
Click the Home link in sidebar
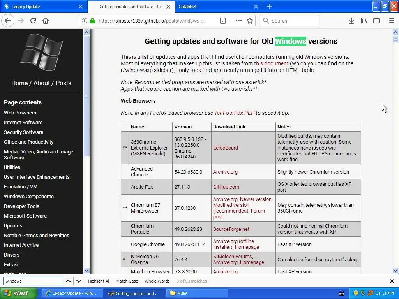click(19, 83)
